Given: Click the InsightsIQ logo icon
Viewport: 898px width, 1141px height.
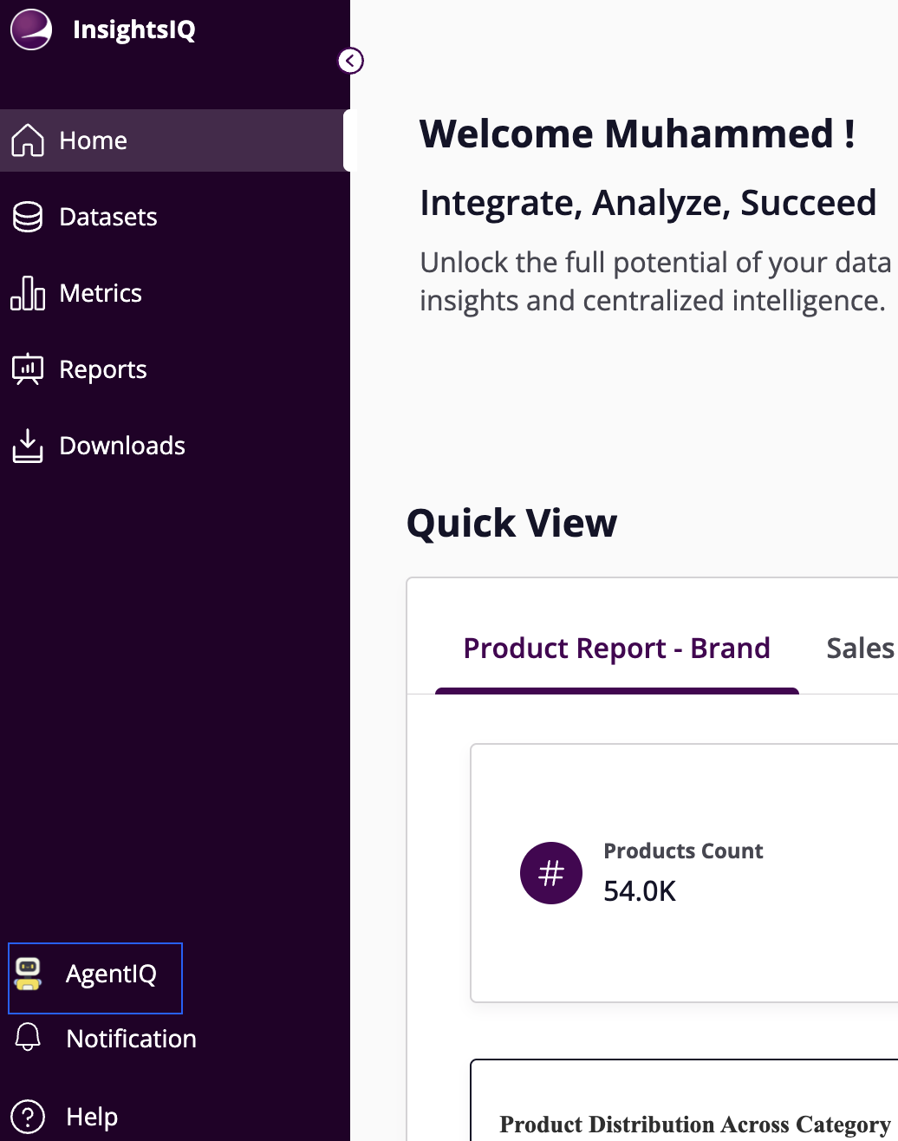Looking at the screenshot, I should tap(31, 29).
